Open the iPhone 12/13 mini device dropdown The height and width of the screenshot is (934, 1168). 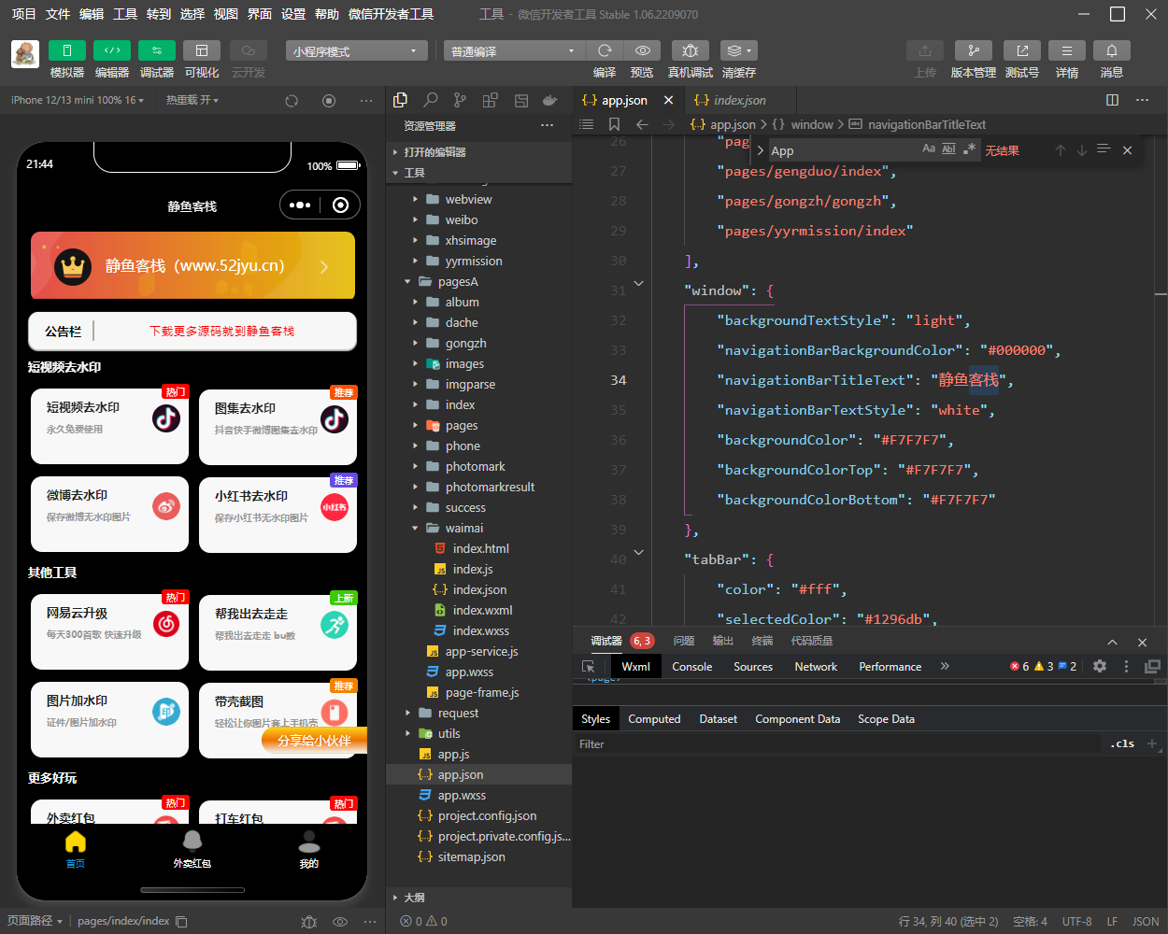tap(78, 100)
